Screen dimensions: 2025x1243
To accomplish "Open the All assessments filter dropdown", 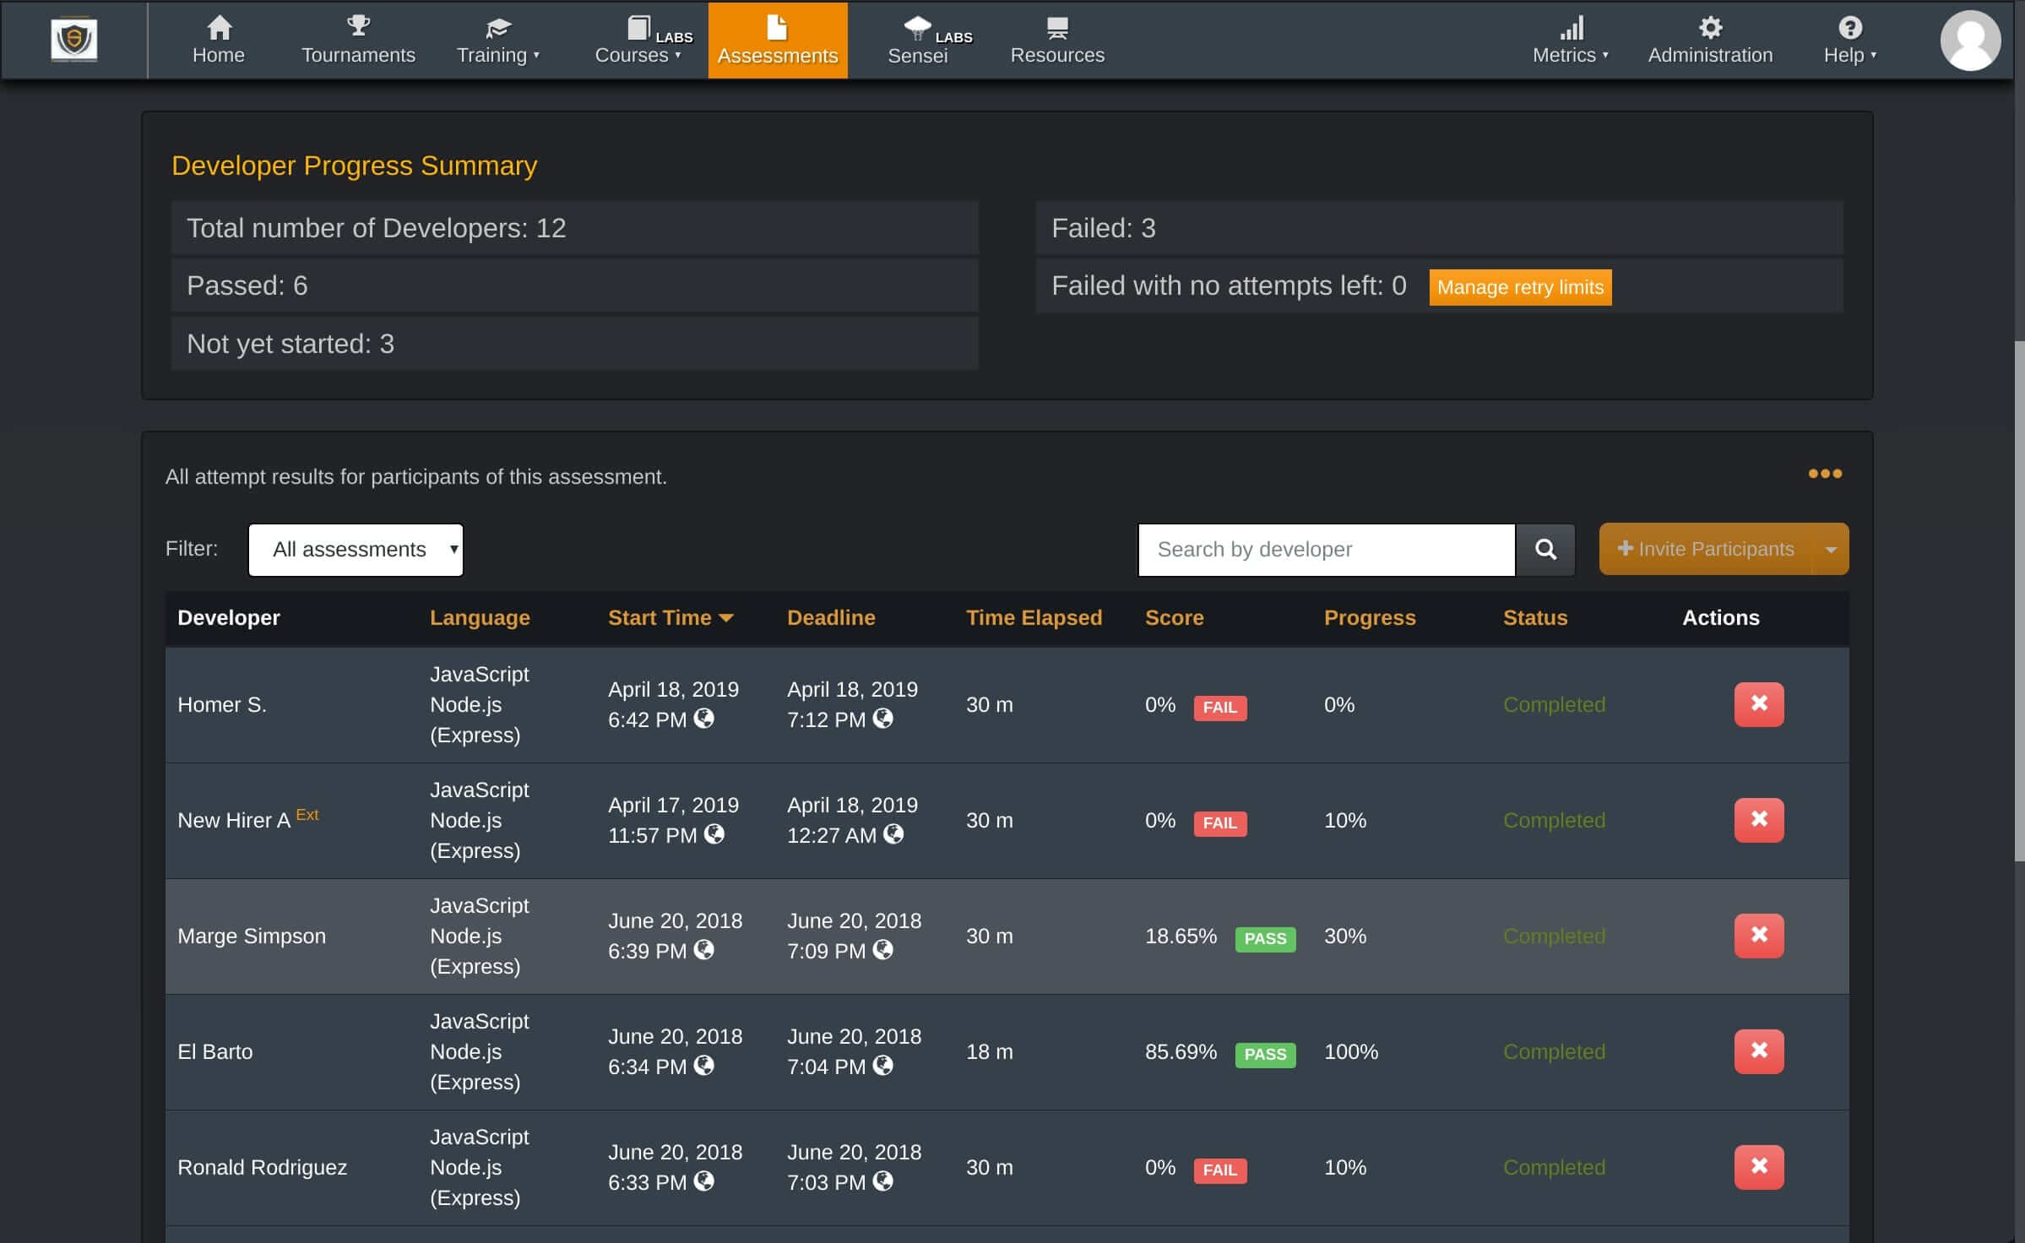I will pyautogui.click(x=355, y=549).
